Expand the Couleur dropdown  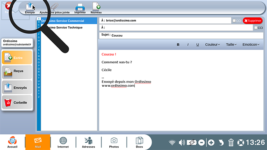point(212,44)
